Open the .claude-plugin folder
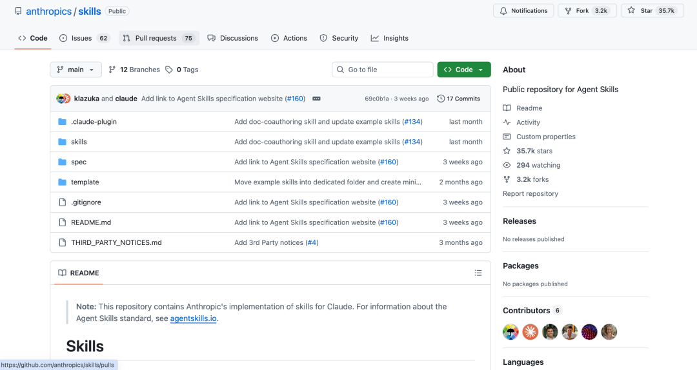This screenshot has height=370, width=697. click(x=94, y=122)
